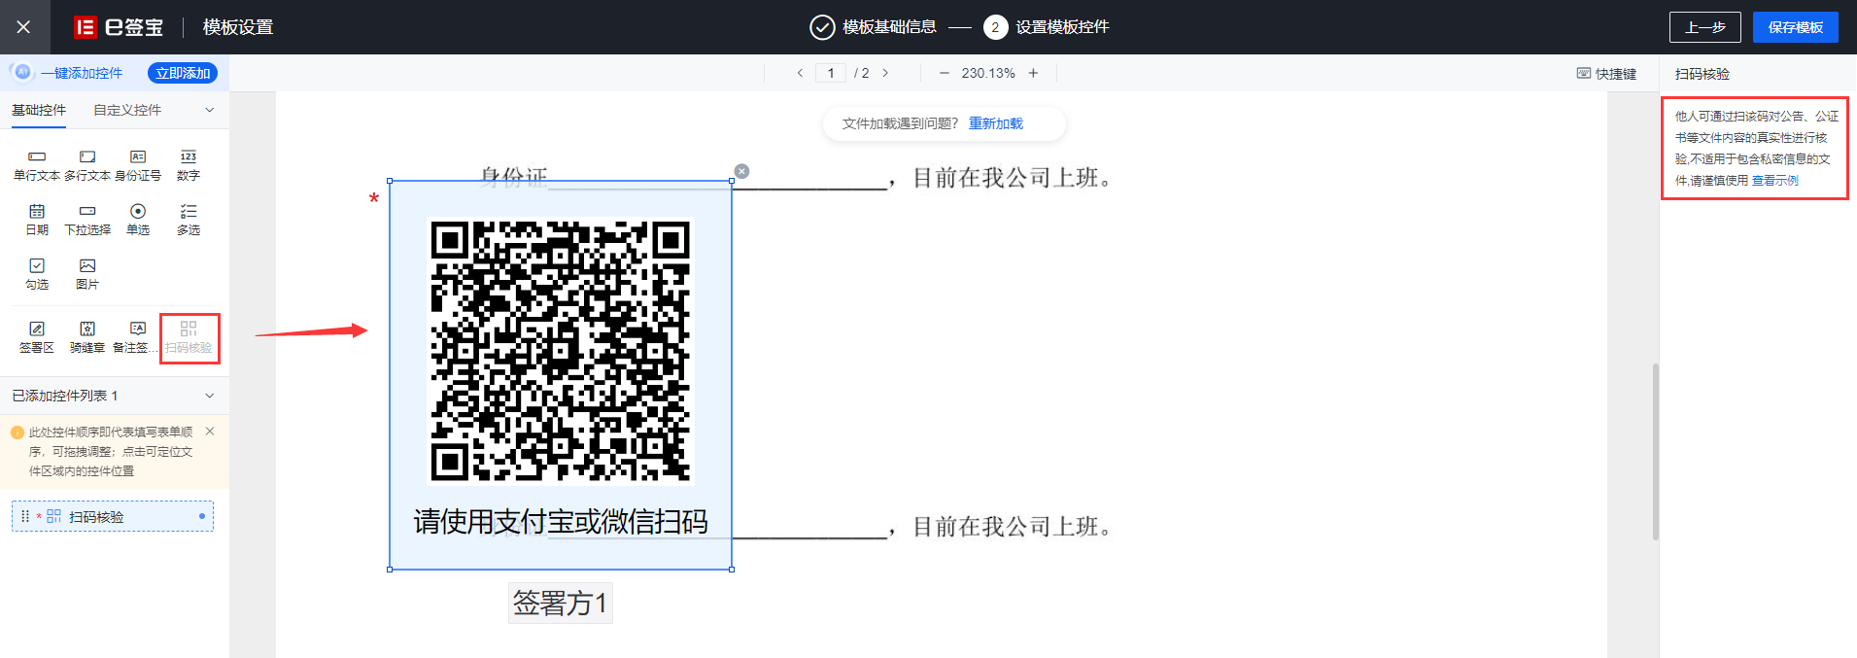Add a dropdown select control (下拉选择)
The height and width of the screenshot is (658, 1857).
[87, 220]
